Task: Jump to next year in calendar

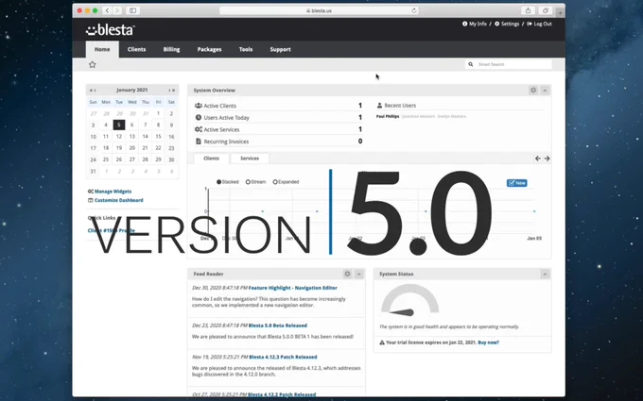Action: (x=173, y=90)
